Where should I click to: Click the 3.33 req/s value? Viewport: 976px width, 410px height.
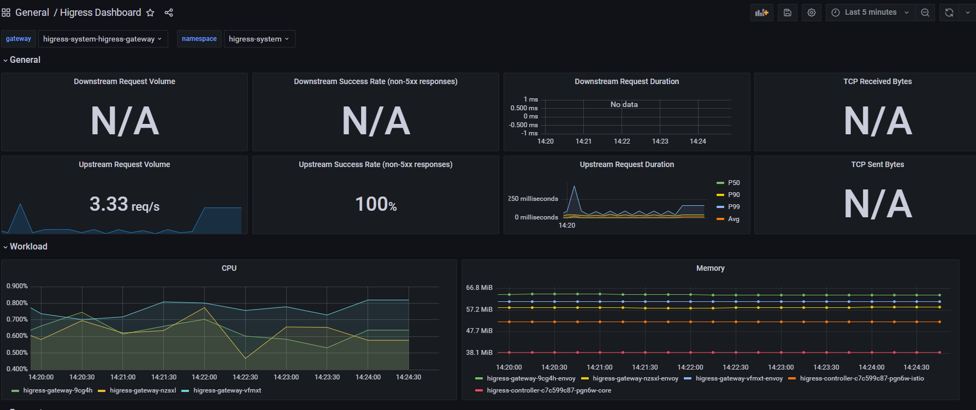(x=125, y=204)
